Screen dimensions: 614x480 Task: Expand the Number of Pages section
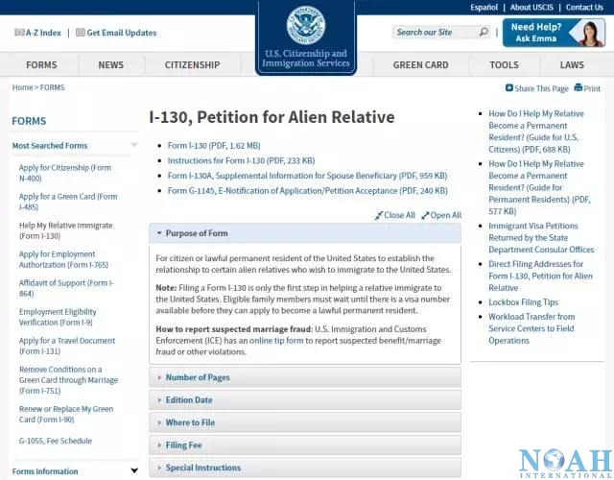[305, 377]
